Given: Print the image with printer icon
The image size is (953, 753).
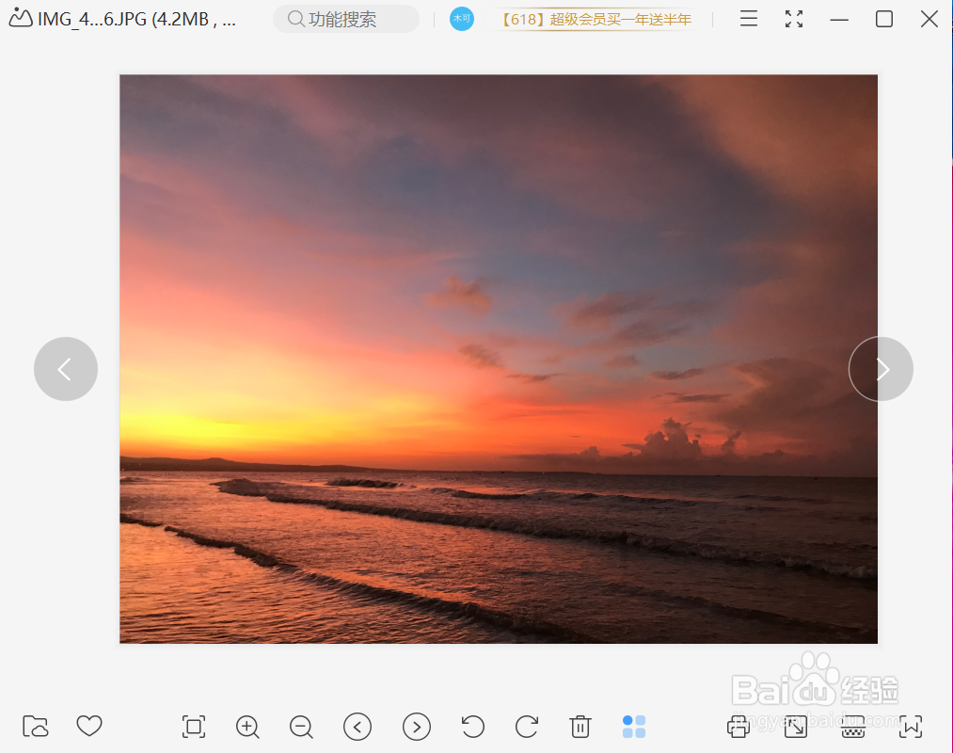Looking at the screenshot, I should (x=739, y=727).
